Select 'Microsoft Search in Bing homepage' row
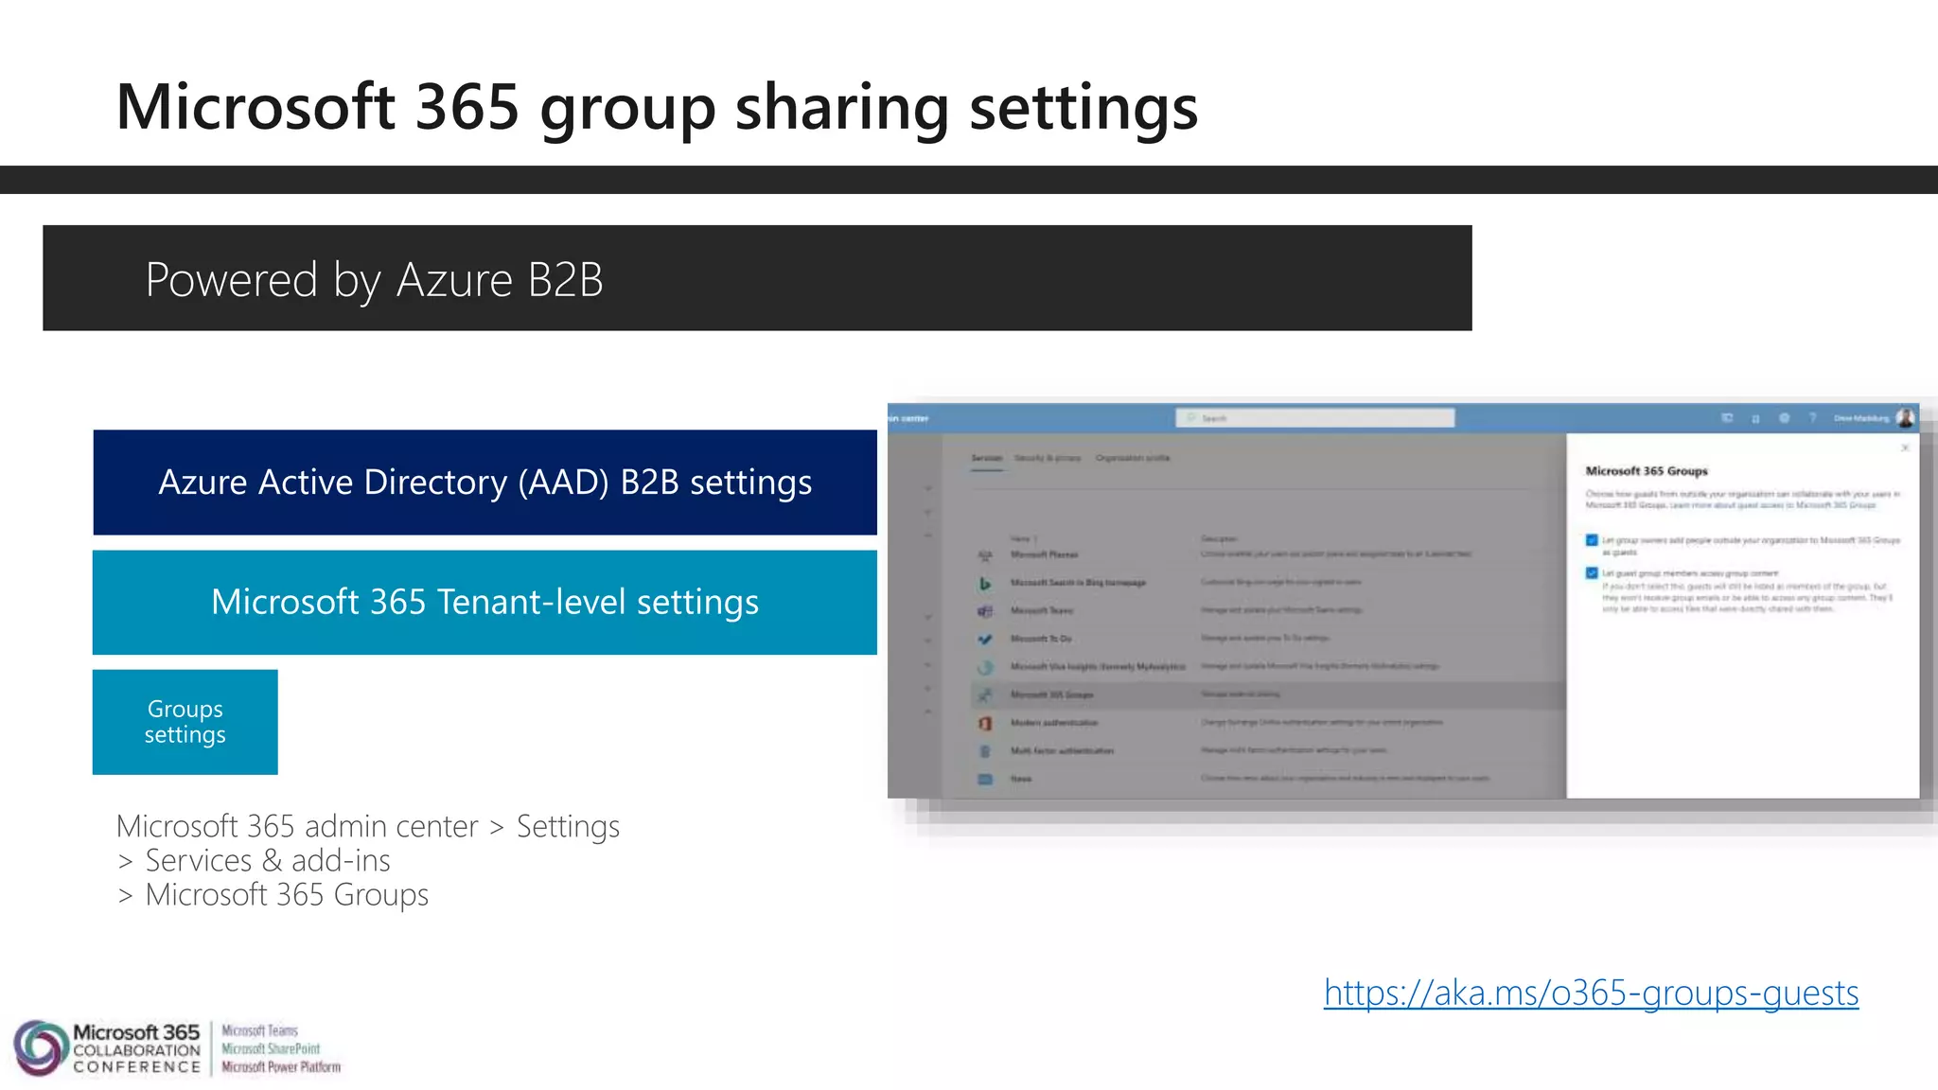The image size is (1938, 1090). click(1078, 583)
